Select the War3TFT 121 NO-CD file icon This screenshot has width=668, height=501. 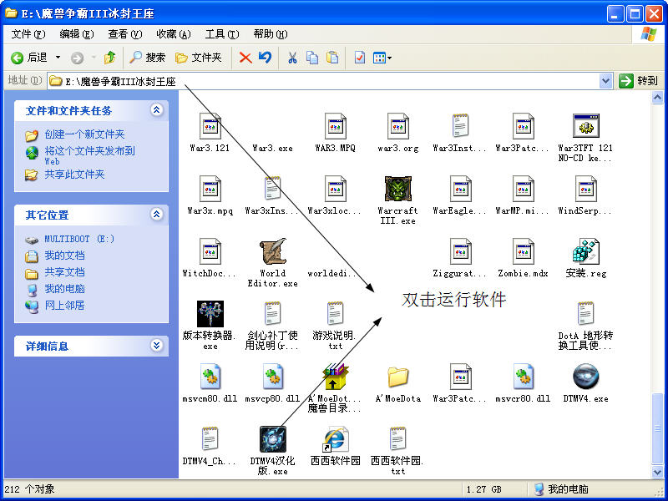[586, 126]
